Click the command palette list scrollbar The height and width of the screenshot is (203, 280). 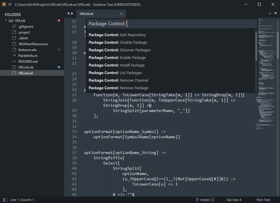(x=256, y=46)
